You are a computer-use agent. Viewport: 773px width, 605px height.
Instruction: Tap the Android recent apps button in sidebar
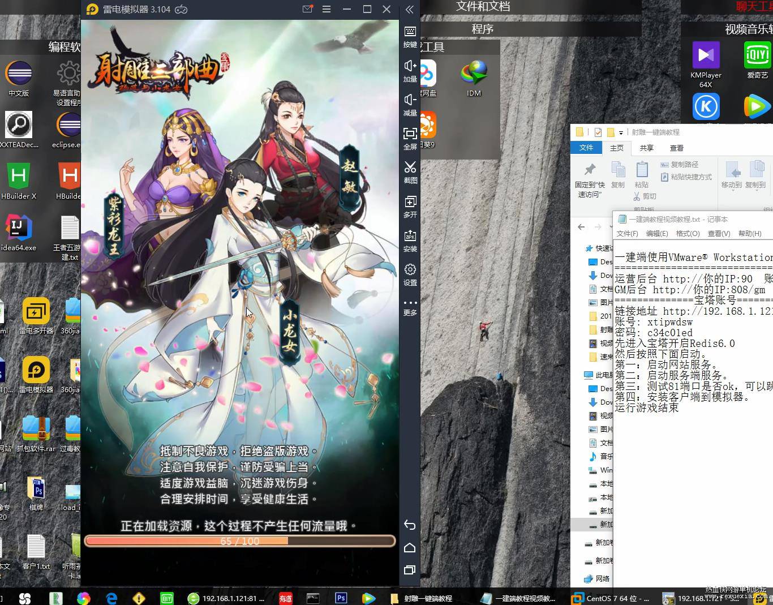410,570
